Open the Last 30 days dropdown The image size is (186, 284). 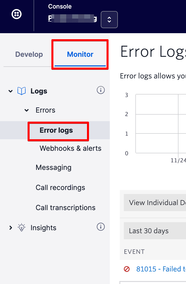tap(149, 230)
